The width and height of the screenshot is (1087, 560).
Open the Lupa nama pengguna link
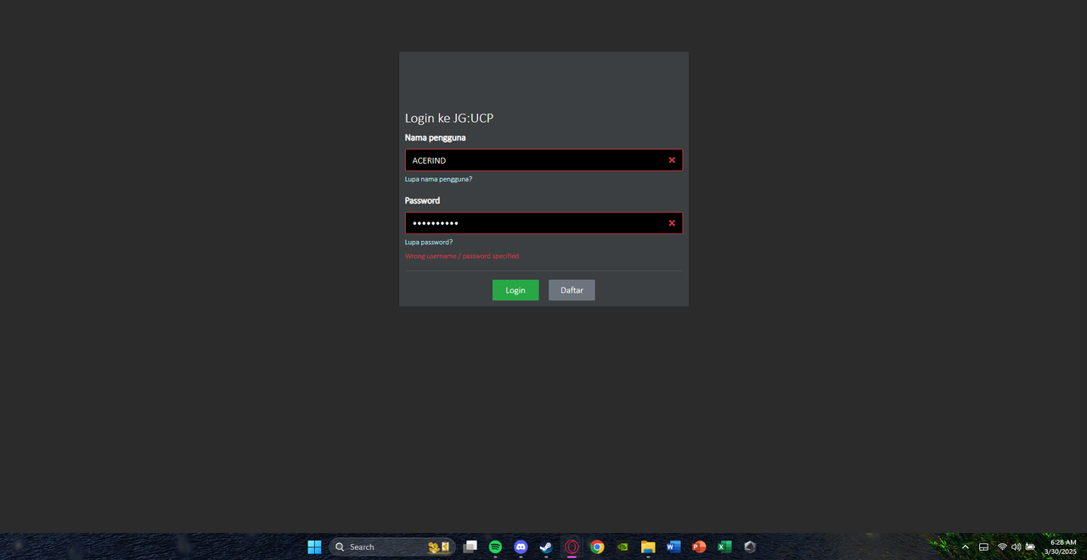[x=438, y=179]
